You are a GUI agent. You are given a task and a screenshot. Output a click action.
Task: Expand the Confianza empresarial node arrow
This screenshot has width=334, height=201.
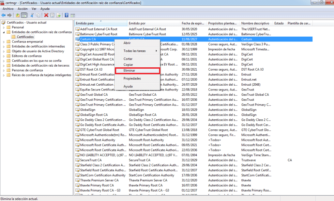[4, 42]
